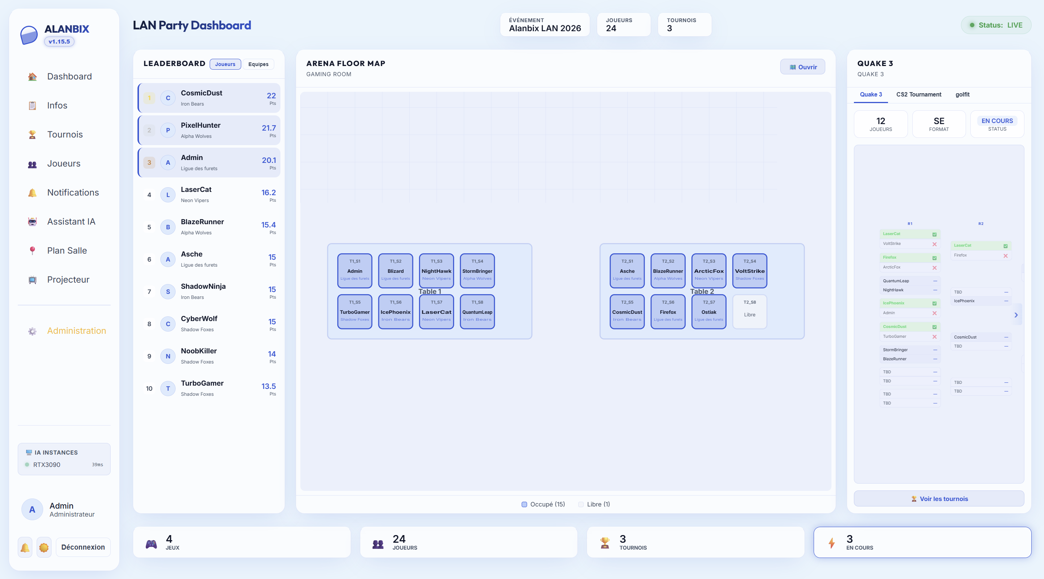Select the Quake 3 tab
Image resolution: width=1044 pixels, height=579 pixels.
coord(871,94)
